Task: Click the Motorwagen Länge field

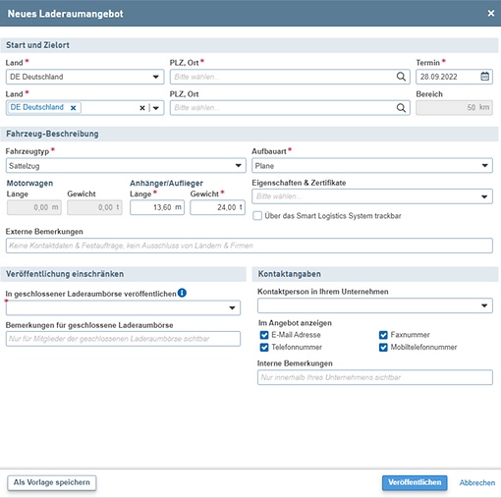Action: (34, 207)
